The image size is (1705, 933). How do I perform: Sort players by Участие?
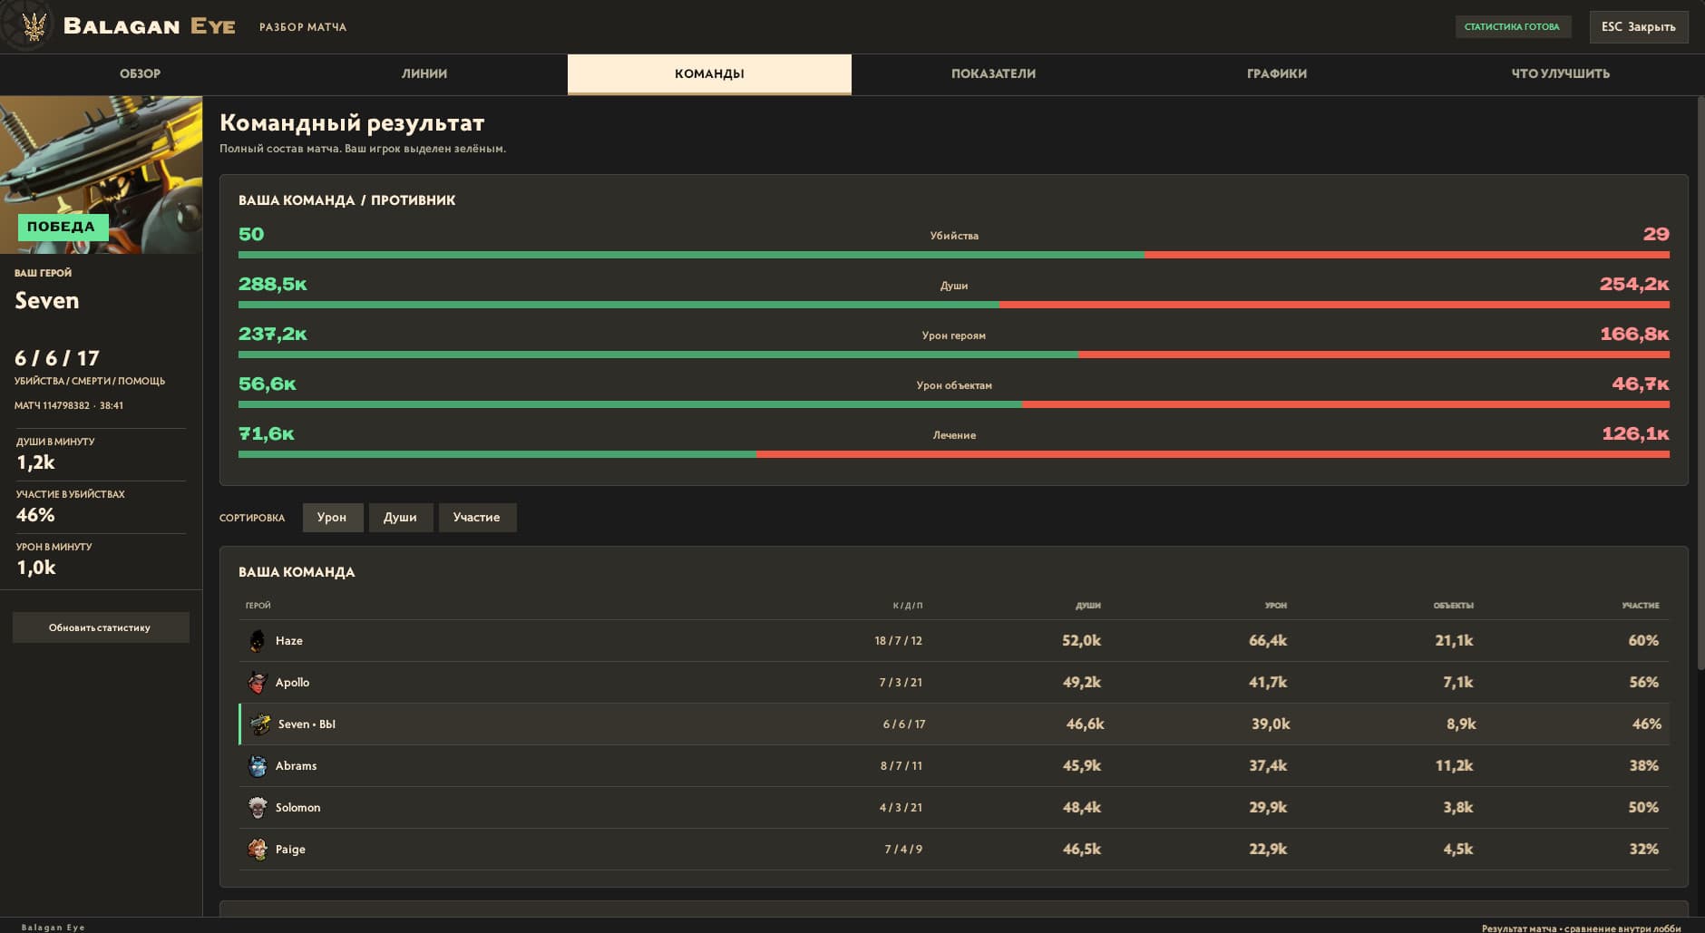pos(477,518)
